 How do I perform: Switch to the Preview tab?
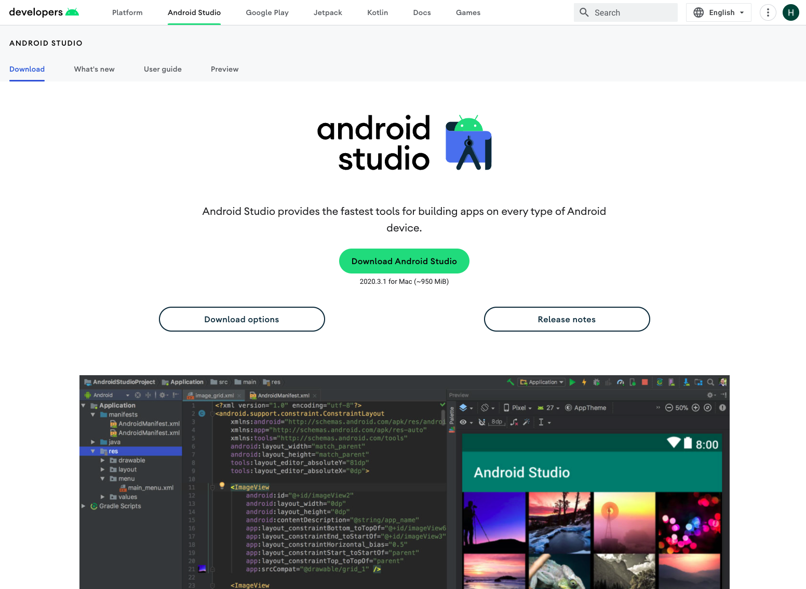tap(225, 69)
